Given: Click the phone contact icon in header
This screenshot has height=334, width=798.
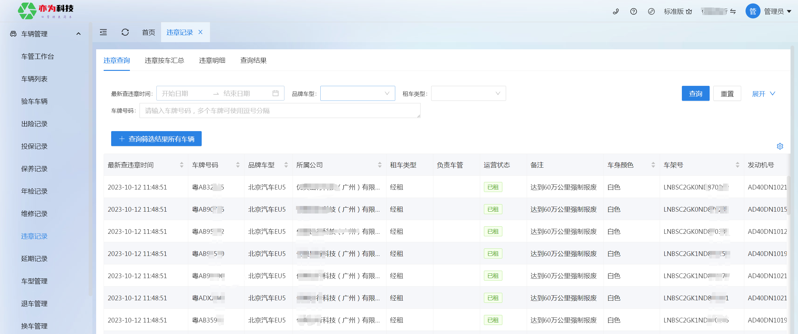Looking at the screenshot, I should point(616,12).
